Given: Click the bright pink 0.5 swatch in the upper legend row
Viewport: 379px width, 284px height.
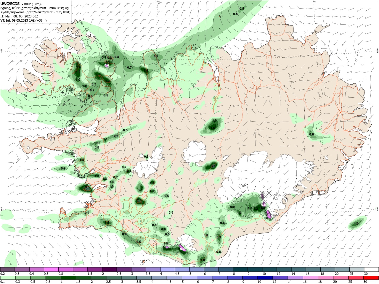Looking at the screenshot, I should [51, 270].
